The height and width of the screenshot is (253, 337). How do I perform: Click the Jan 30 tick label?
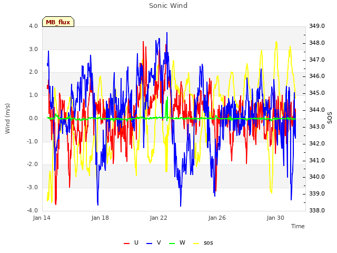275,218
